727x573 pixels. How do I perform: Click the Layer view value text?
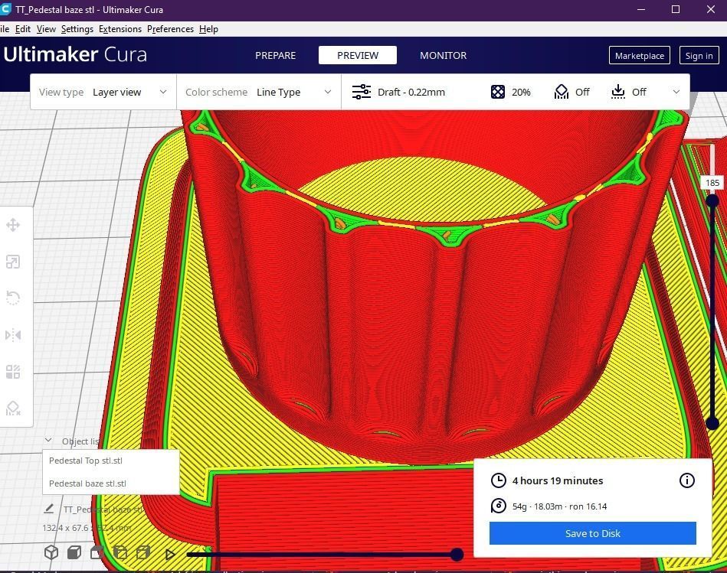point(117,92)
